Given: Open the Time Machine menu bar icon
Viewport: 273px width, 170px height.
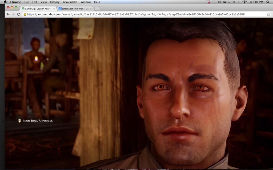Looking at the screenshot, I should click(214, 2).
